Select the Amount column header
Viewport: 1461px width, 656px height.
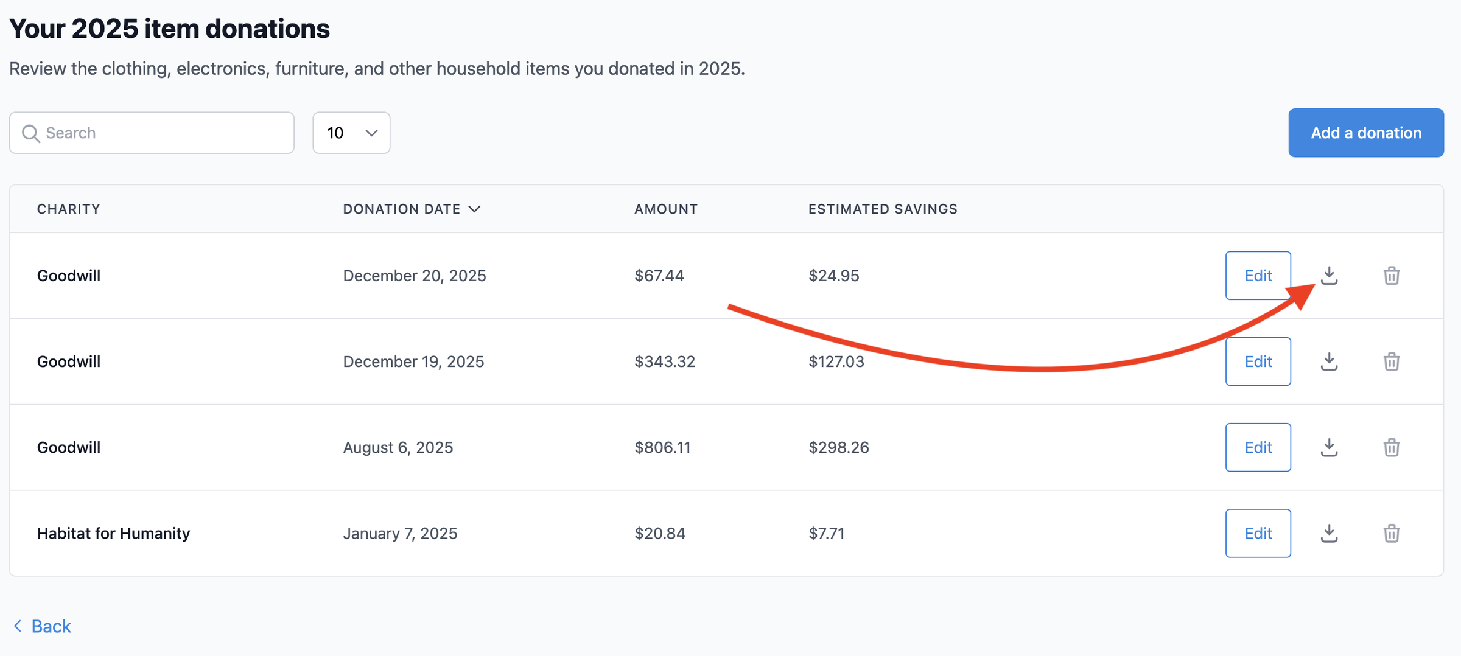click(665, 208)
